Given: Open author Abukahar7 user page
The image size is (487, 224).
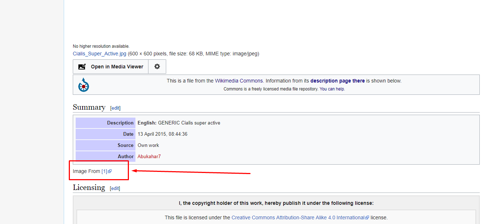Looking at the screenshot, I should 149,156.
